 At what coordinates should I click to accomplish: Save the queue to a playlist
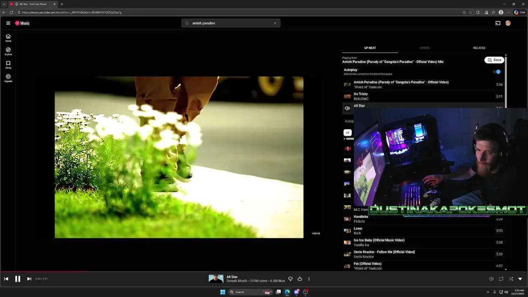tap(494, 60)
